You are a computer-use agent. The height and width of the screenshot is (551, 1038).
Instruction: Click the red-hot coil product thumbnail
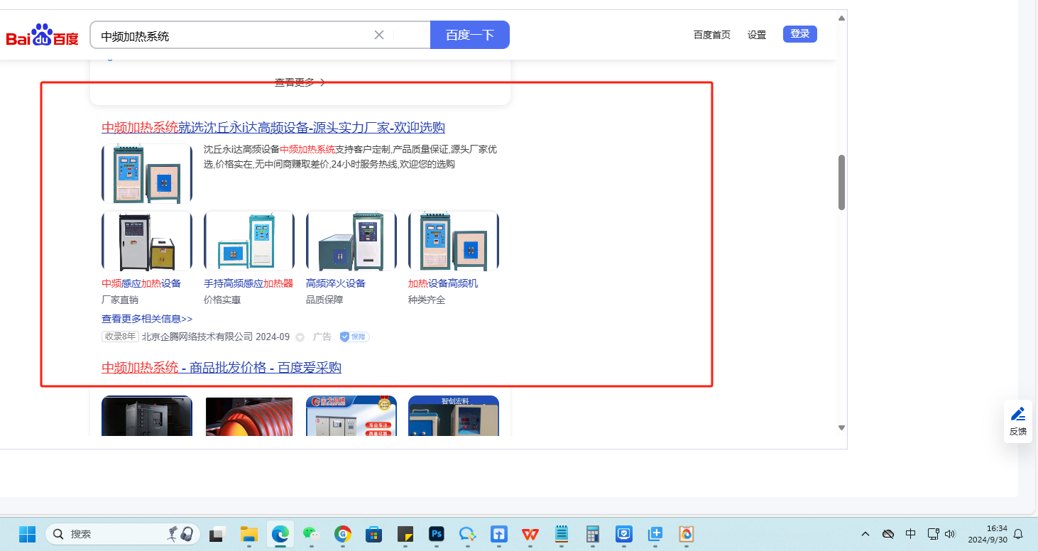point(249,415)
